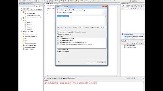The width and height of the screenshot is (163, 91).
Task: Click OK in Mercurial Commit dialog
Action: [x=91, y=62]
